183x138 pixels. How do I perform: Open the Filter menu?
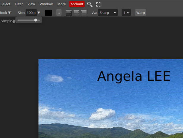pyautogui.click(x=19, y=4)
